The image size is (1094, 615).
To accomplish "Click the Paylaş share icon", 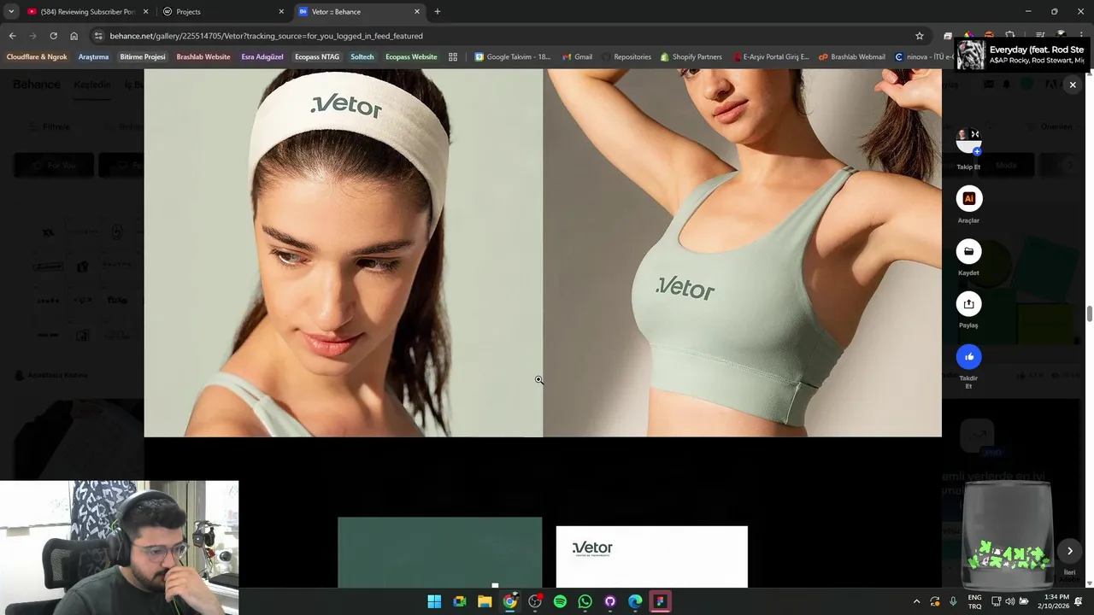I will (968, 303).
